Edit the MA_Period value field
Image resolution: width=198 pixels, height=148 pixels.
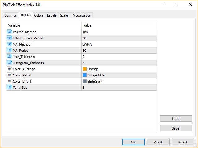[119, 51]
